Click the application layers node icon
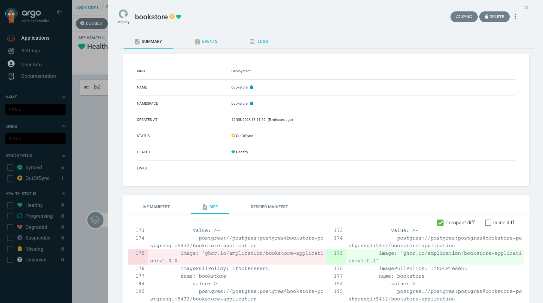Image resolution: width=543 pixels, height=303 pixels. coord(95,220)
